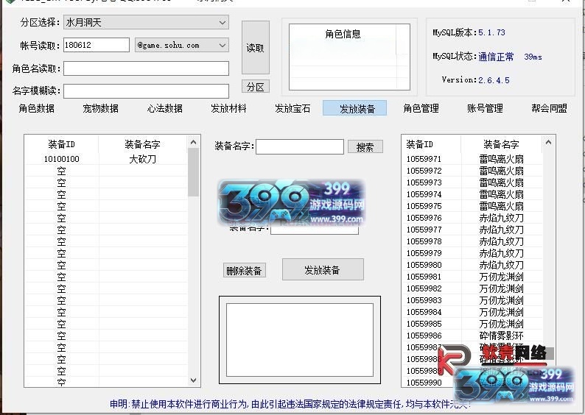Select equipment row 10559975
The image size is (585, 415).
(x=472, y=206)
